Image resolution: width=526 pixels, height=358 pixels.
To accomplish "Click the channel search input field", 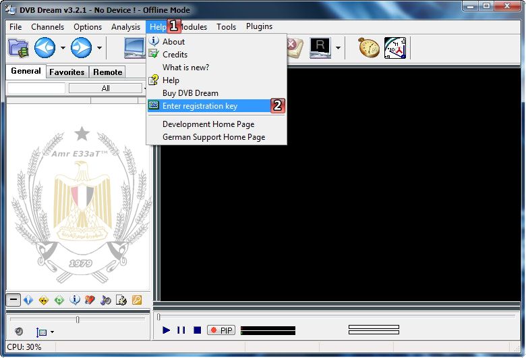I will pyautogui.click(x=36, y=88).
